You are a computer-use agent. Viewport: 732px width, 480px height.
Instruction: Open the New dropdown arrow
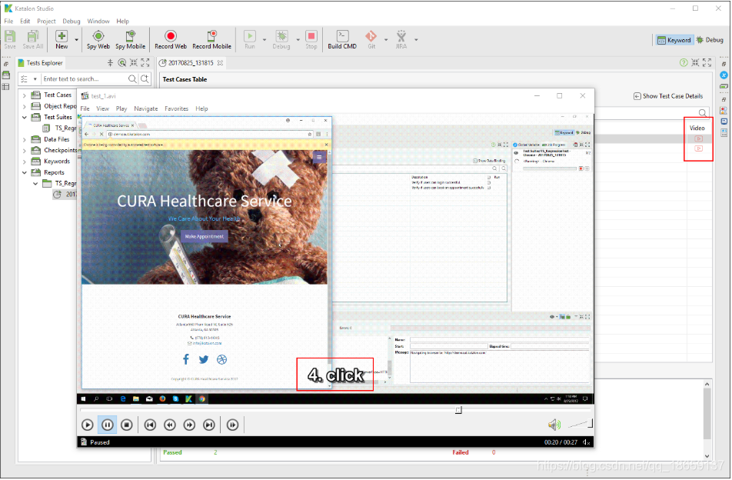tap(77, 40)
